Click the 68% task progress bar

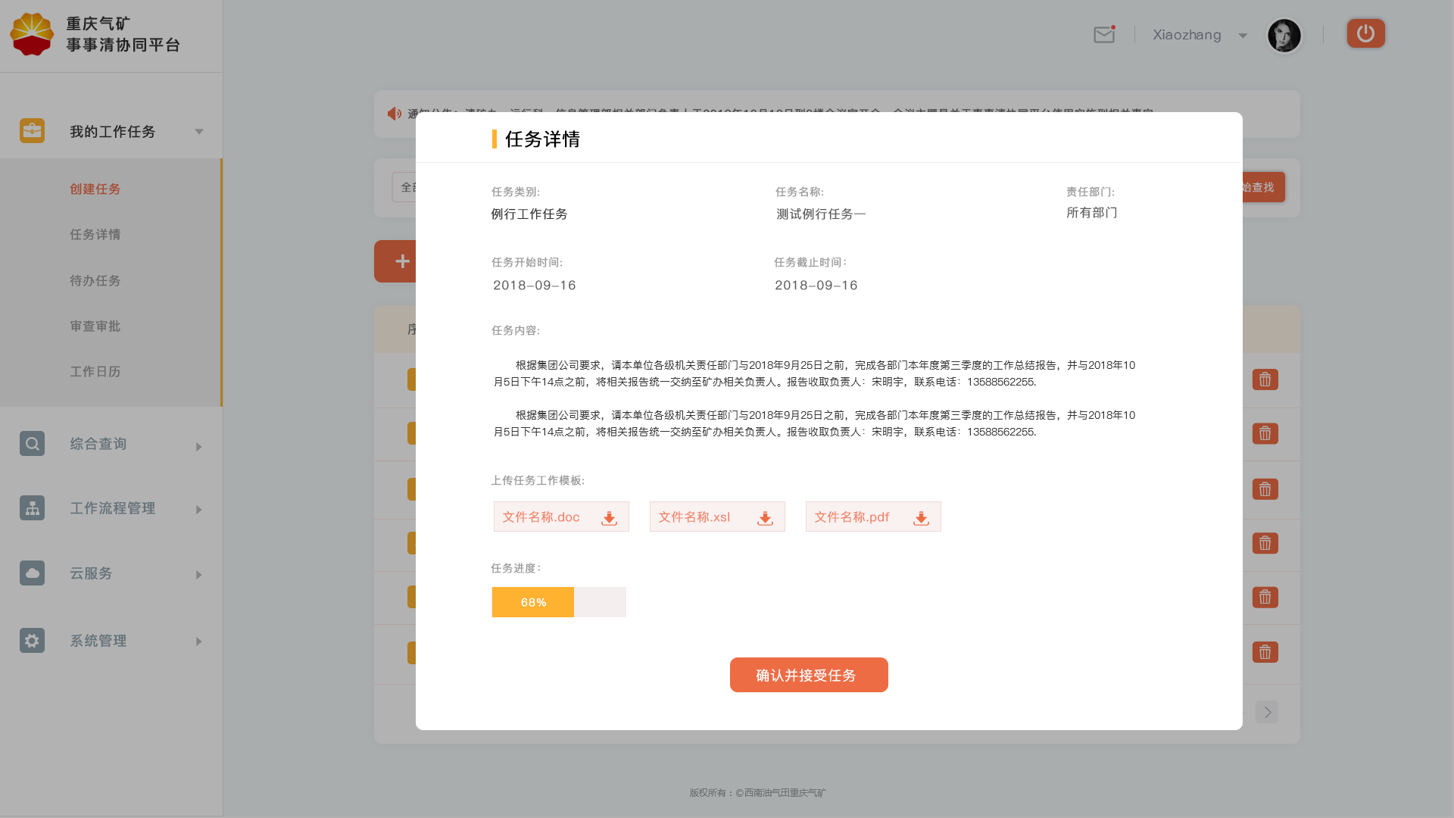[532, 601]
